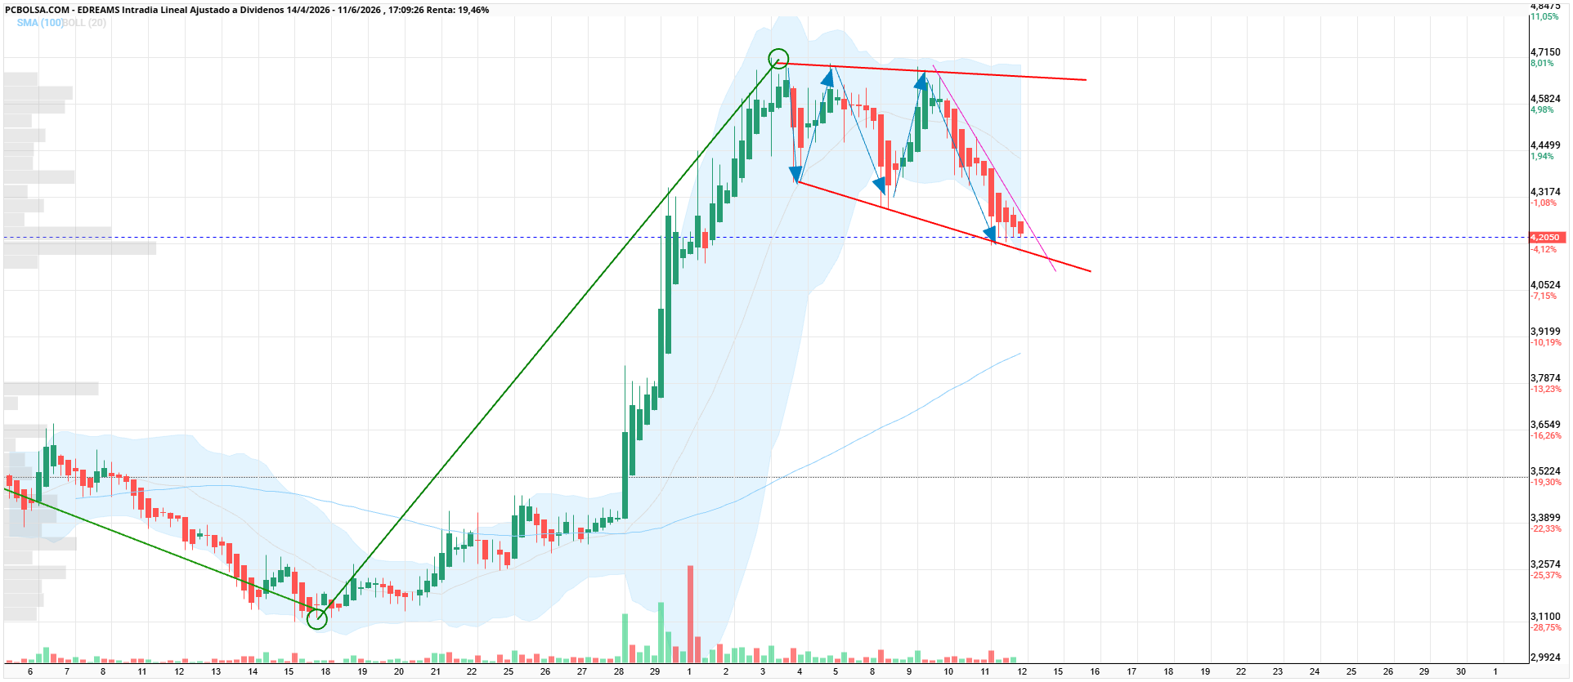Select date label 3 on the time axis
Viewport: 1573px width, 682px height.
(x=763, y=672)
